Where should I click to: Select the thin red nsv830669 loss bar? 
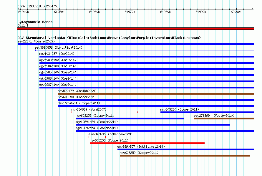tap(105, 112)
